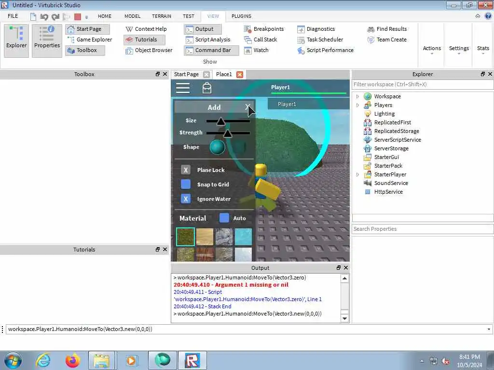Screen dimensions: 494x370
Task: Switch to the PLUGINS ribbon tab
Action: pyautogui.click(x=241, y=16)
